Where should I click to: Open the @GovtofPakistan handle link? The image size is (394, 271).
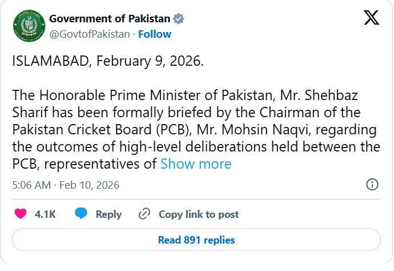pyautogui.click(x=90, y=34)
